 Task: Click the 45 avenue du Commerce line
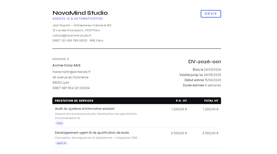point(70,77)
